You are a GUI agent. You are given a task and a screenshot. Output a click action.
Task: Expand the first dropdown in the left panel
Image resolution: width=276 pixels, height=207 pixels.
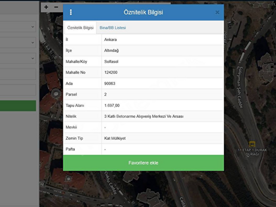18,27
